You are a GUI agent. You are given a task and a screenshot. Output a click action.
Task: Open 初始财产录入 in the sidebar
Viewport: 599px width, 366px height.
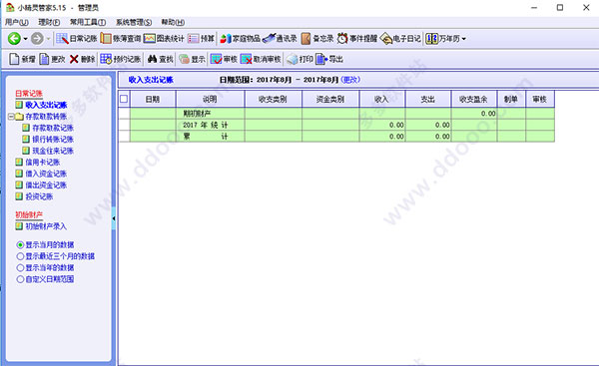[46, 226]
